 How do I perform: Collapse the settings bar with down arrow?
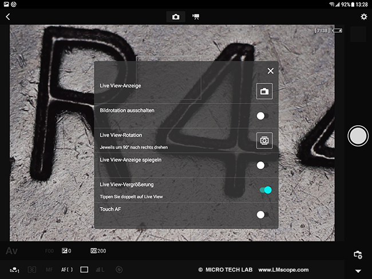point(358,271)
